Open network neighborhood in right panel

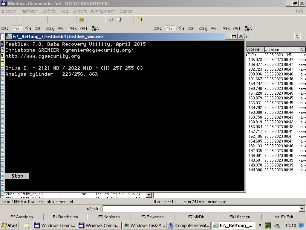(248, 28)
